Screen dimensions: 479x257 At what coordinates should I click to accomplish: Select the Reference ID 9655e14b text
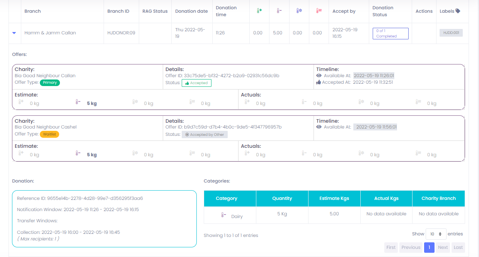(x=80, y=198)
